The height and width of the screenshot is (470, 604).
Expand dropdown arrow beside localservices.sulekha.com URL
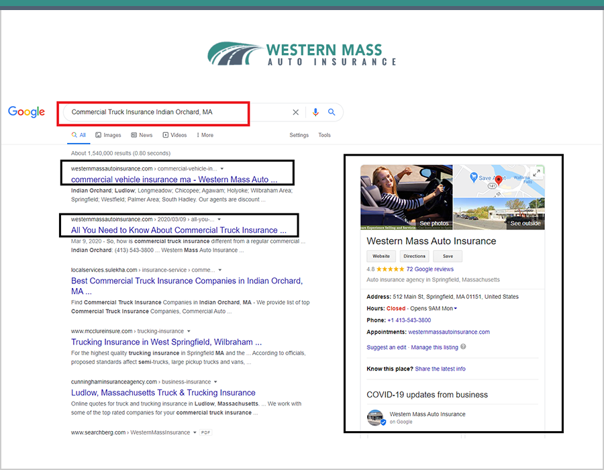(220, 270)
